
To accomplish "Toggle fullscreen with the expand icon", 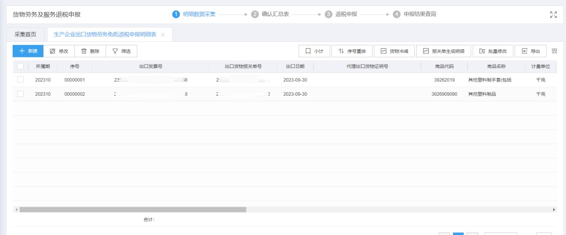I will pos(553,15).
